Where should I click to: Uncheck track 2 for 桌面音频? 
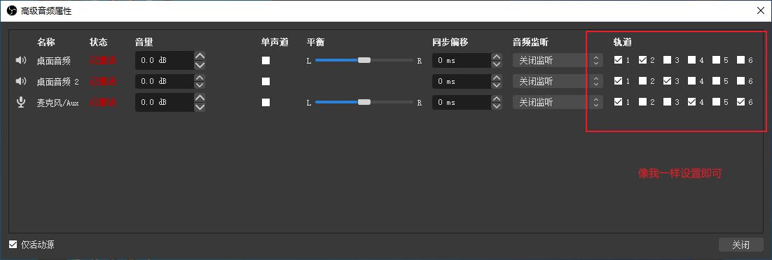642,60
